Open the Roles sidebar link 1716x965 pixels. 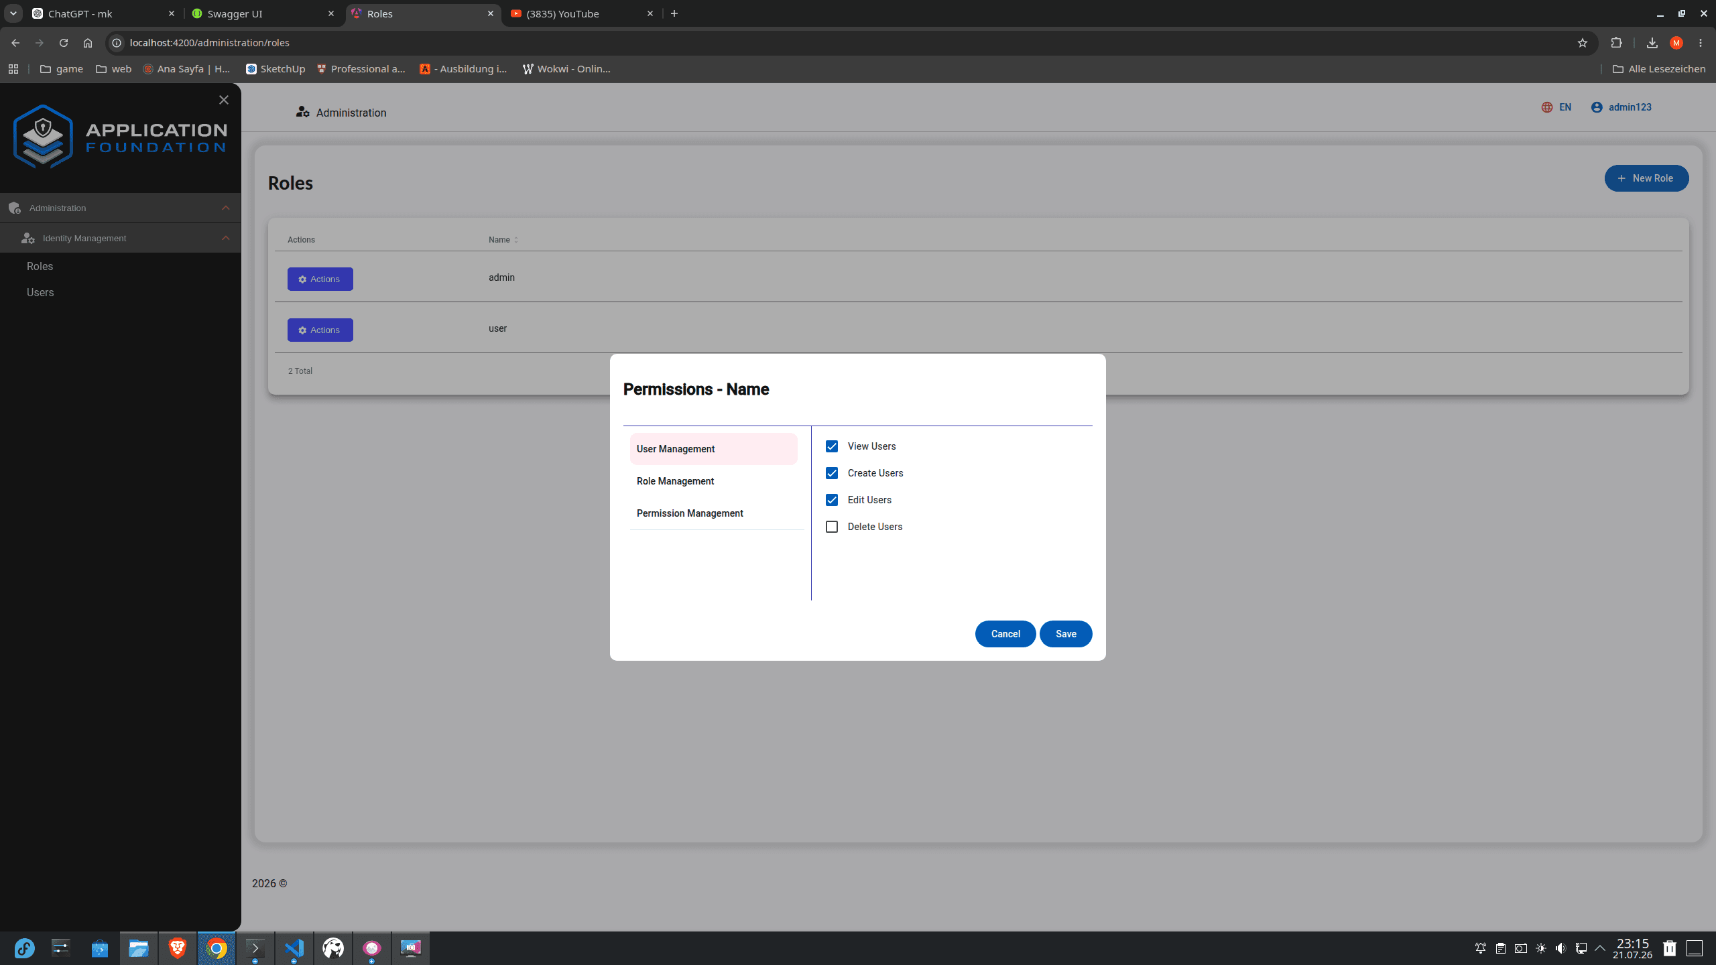click(x=40, y=266)
